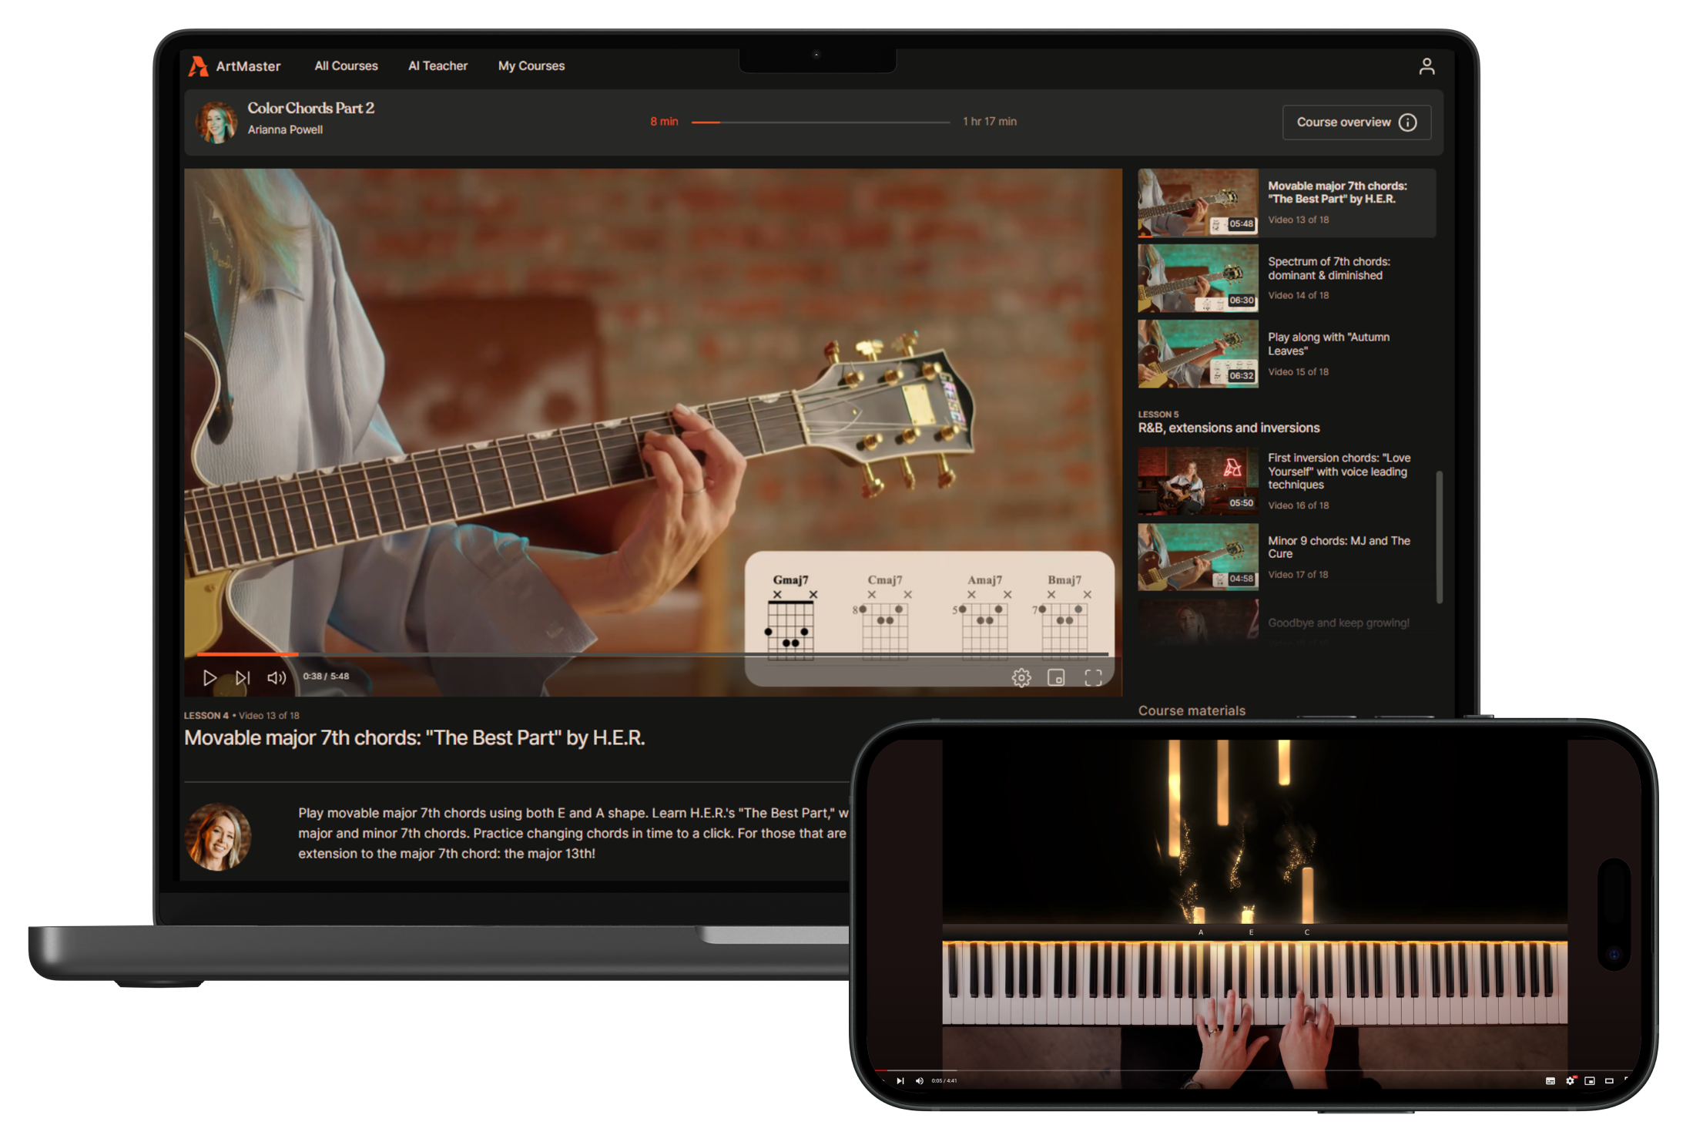Click My Courses tab

pyautogui.click(x=531, y=65)
